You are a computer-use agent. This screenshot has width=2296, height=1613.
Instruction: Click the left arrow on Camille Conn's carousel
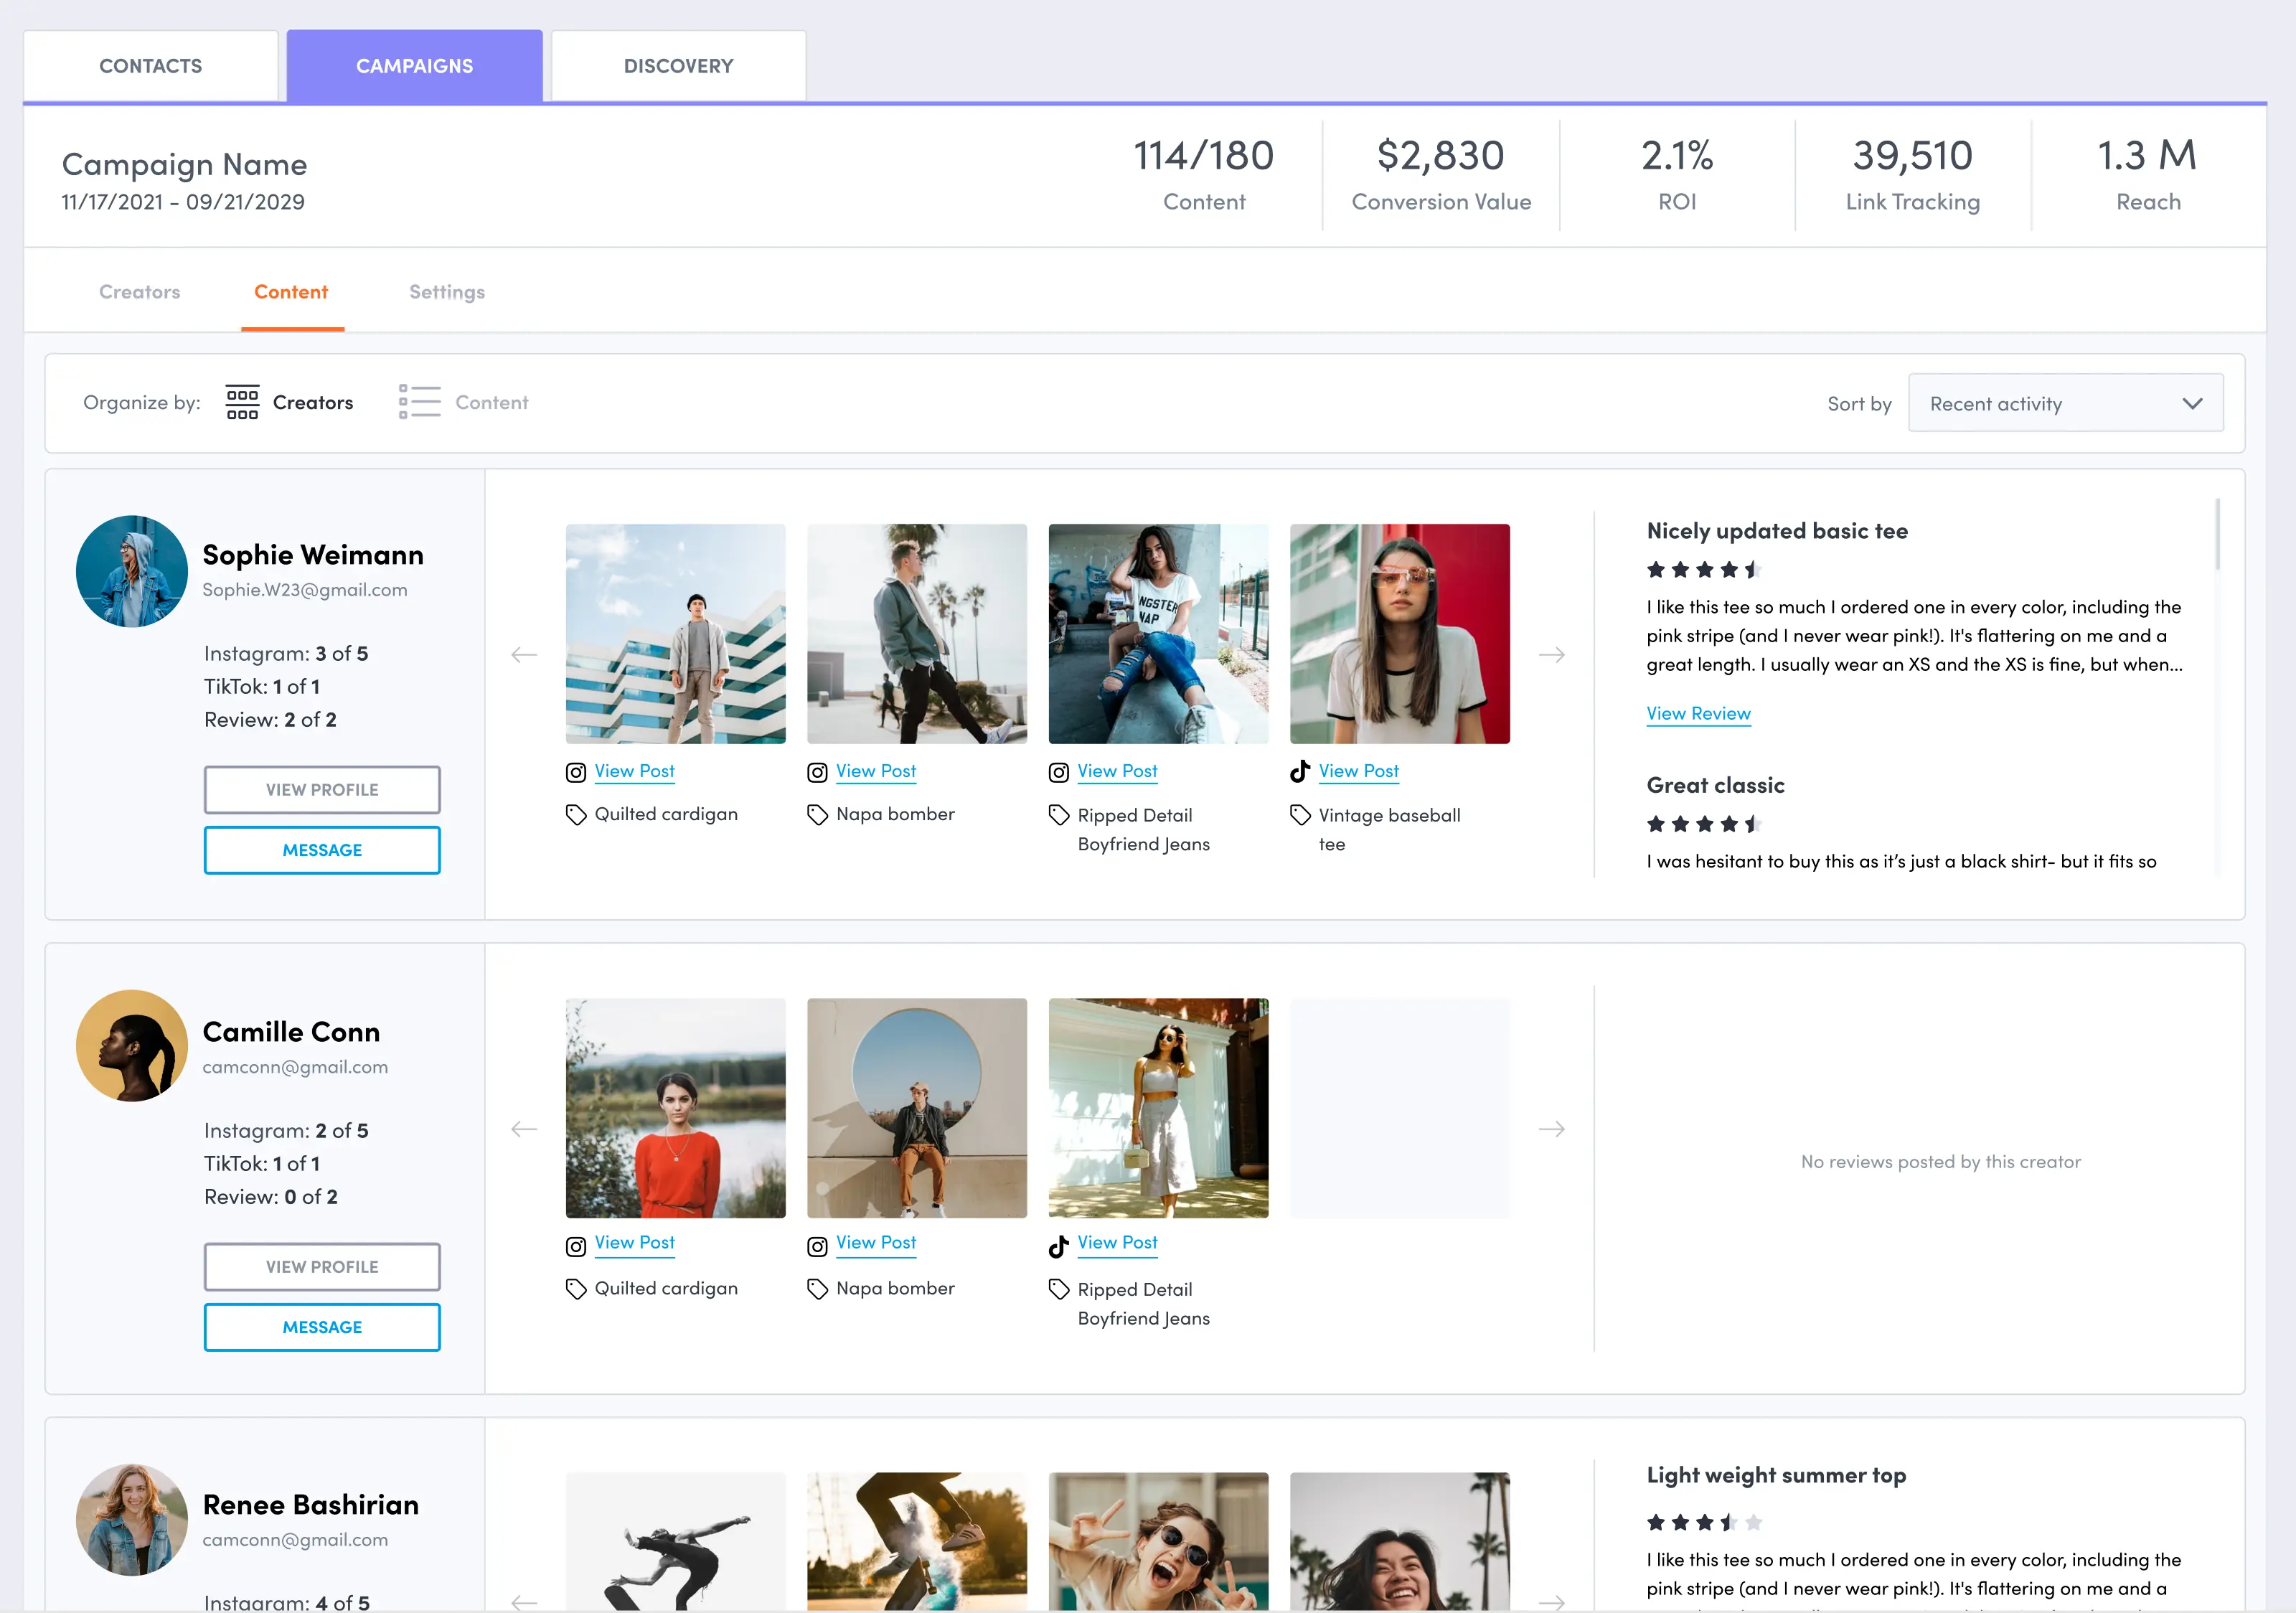[524, 1129]
